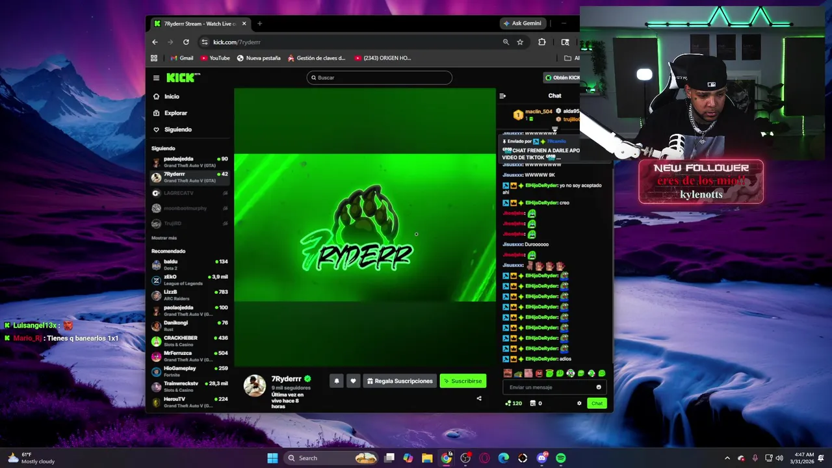View site information icon in address bar
This screenshot has height=468, width=832.
tap(205, 42)
